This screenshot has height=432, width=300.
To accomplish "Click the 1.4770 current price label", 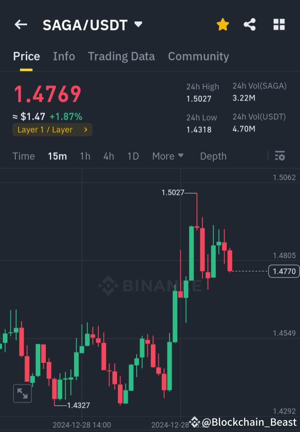I will (284, 271).
